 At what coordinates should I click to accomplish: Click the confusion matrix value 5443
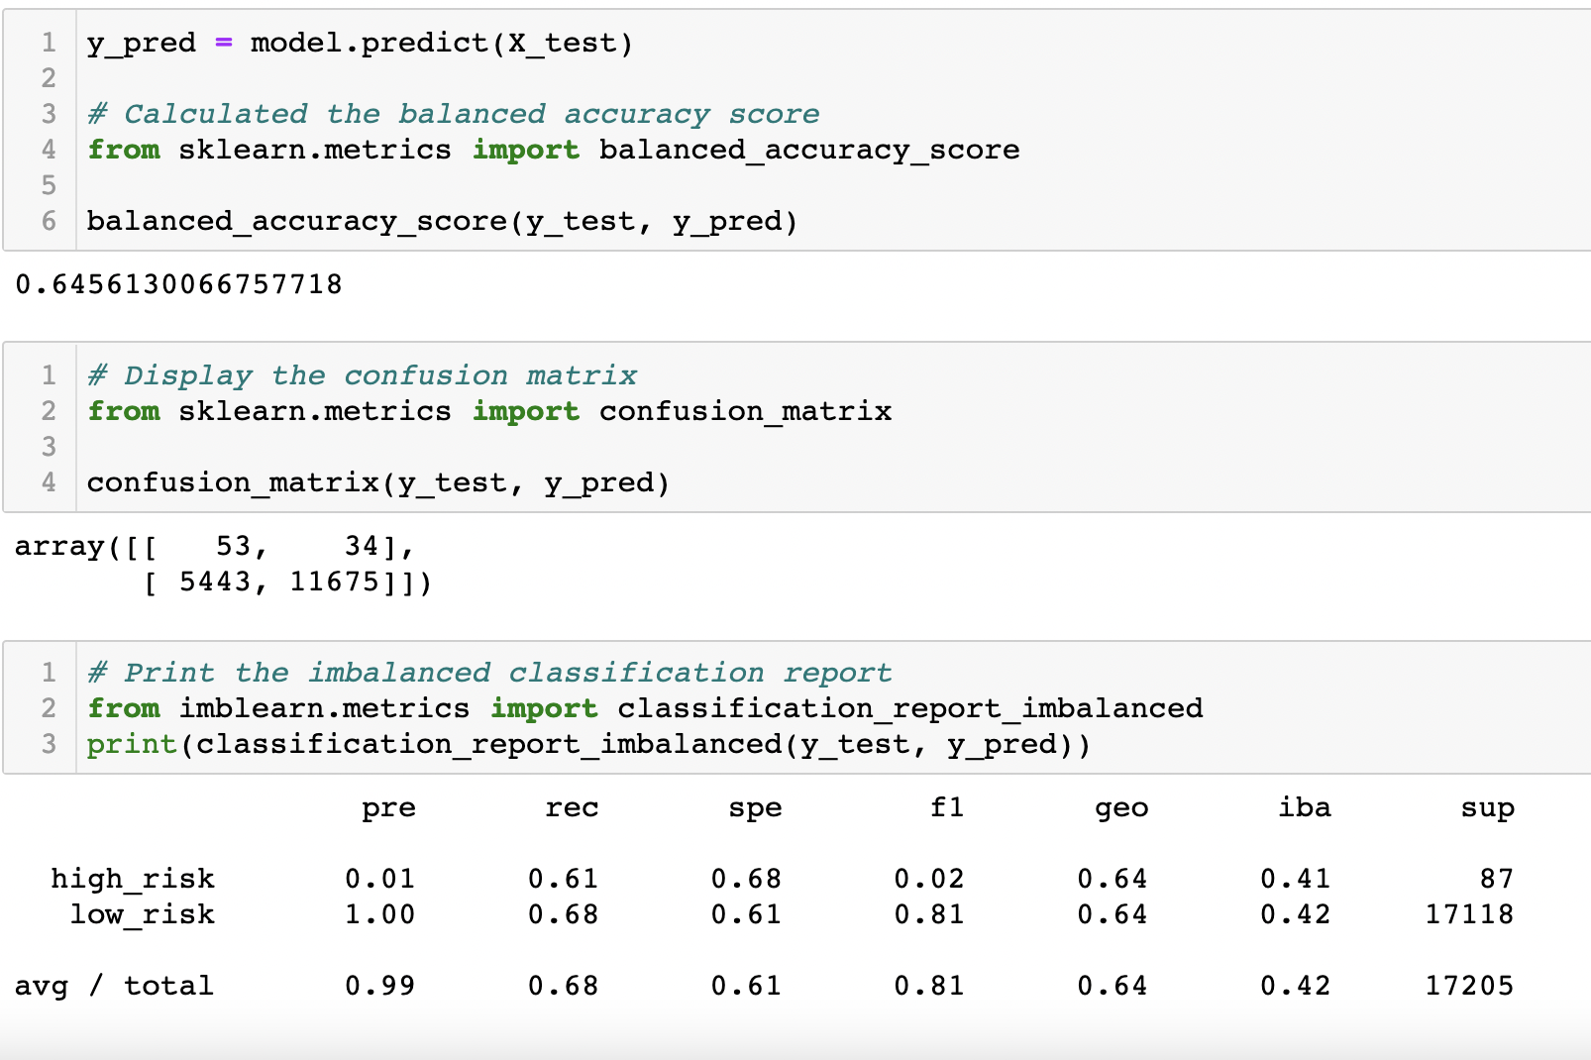[x=216, y=583]
